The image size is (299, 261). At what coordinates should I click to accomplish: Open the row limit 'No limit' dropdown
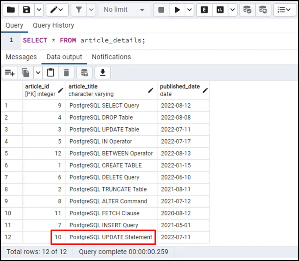[124, 10]
